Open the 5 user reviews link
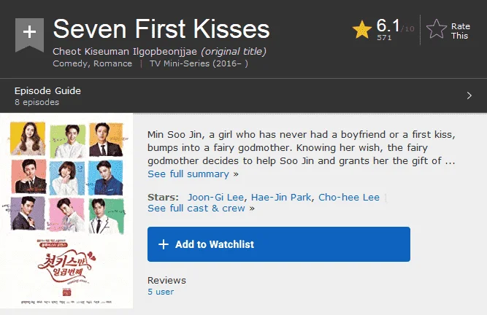 coord(161,292)
